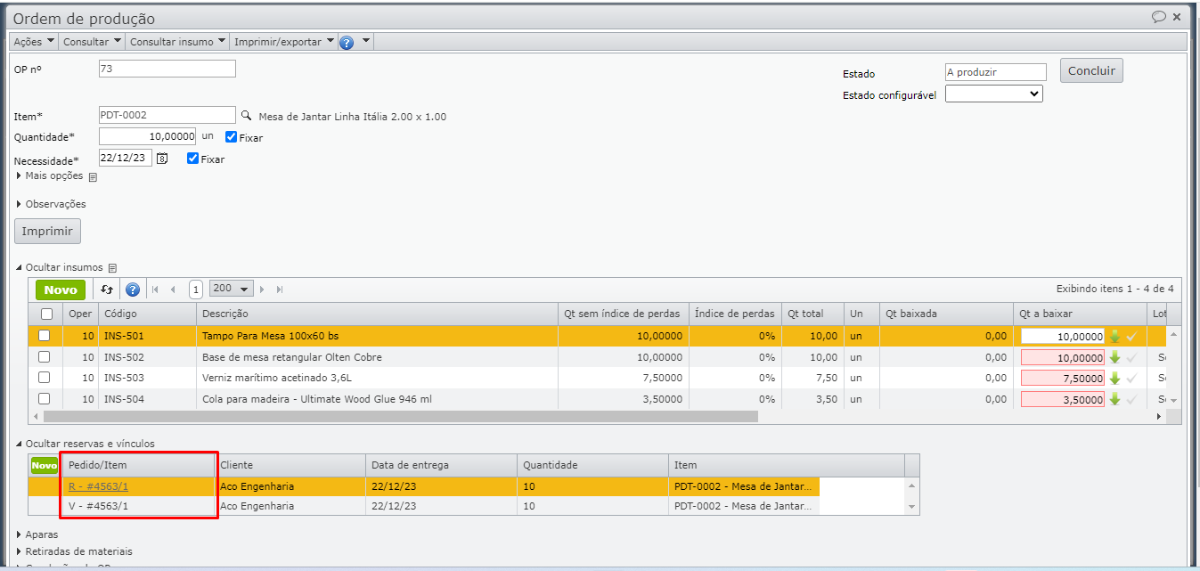Click green down arrow for INS-502 row
The width and height of the screenshot is (1200, 571).
click(1114, 357)
